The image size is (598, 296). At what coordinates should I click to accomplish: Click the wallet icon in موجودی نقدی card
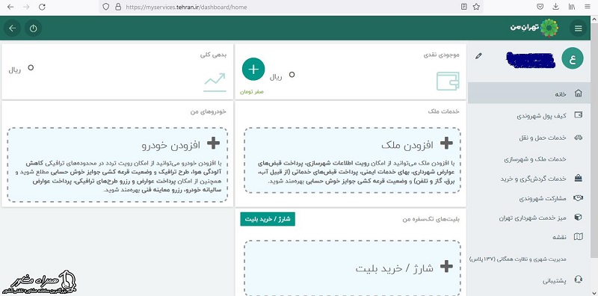coord(448,81)
